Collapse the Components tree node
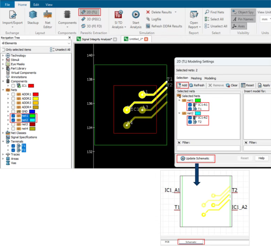Screen dimensions: 271x247 pos(3,81)
